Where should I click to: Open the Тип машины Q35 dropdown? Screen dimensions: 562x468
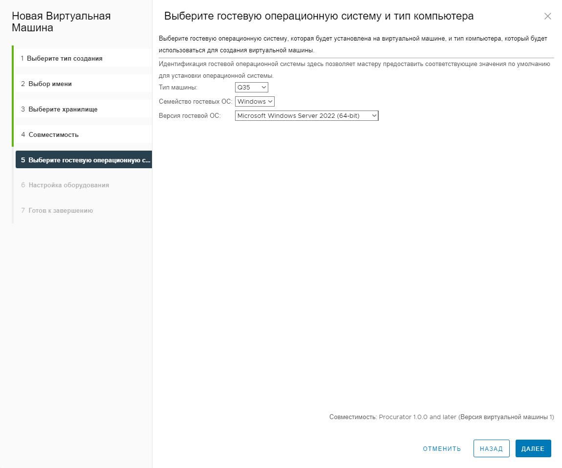click(x=251, y=87)
